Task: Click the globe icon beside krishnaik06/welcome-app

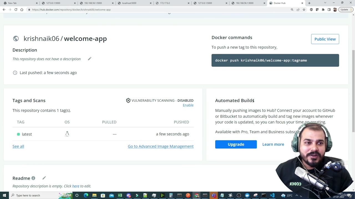Action: 16,39
